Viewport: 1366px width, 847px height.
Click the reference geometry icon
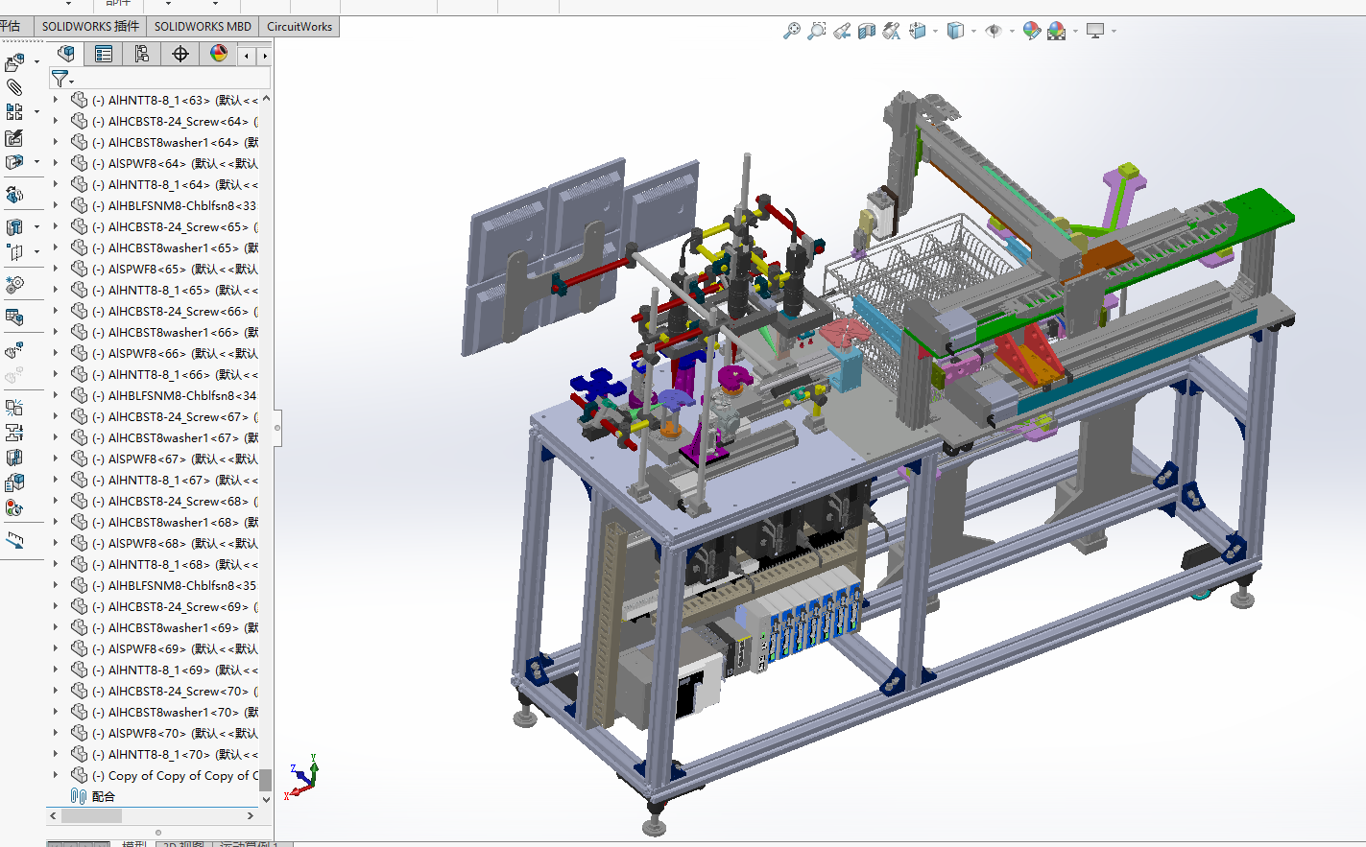(14, 252)
